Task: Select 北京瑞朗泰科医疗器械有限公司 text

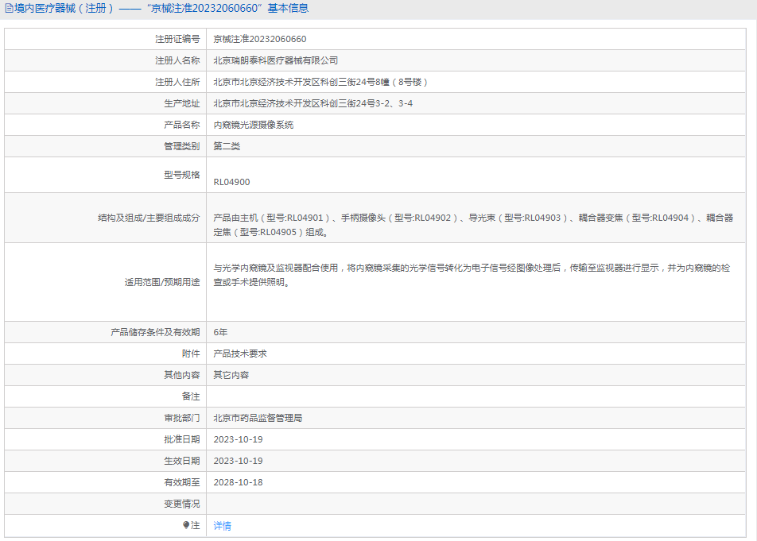Action: [x=276, y=60]
